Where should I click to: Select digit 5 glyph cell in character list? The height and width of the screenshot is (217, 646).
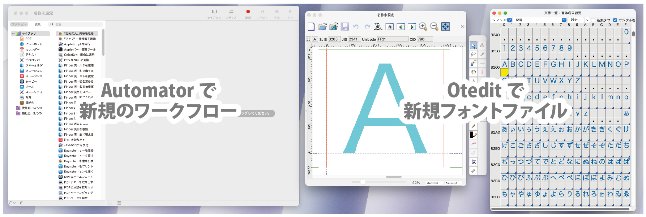(537, 48)
